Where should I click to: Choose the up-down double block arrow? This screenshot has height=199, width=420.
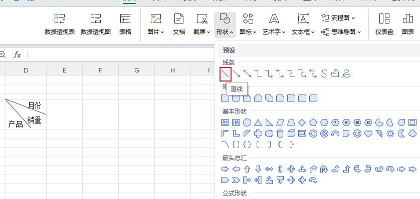(280, 169)
